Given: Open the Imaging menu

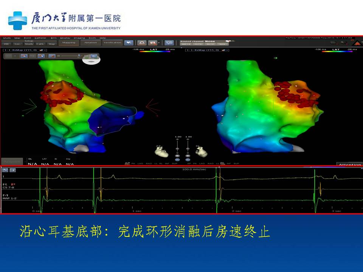Looking at the screenshot, I should (x=79, y=38).
